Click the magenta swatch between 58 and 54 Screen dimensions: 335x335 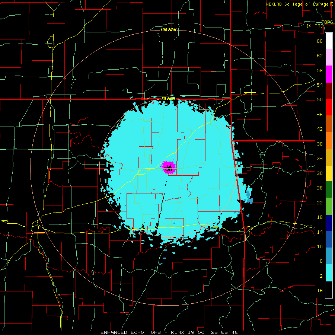pos(329,74)
